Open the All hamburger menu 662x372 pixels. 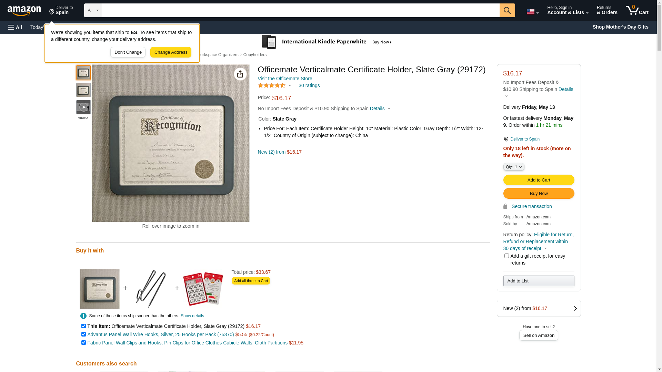coord(15,27)
